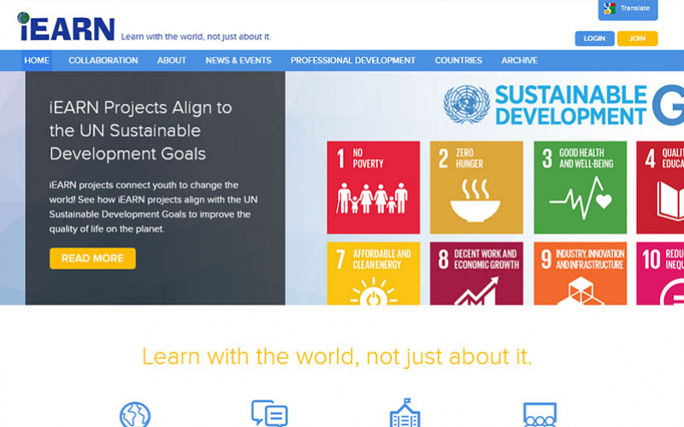Click the large orange tagline heading
This screenshot has height=427, width=684.
coord(337,356)
